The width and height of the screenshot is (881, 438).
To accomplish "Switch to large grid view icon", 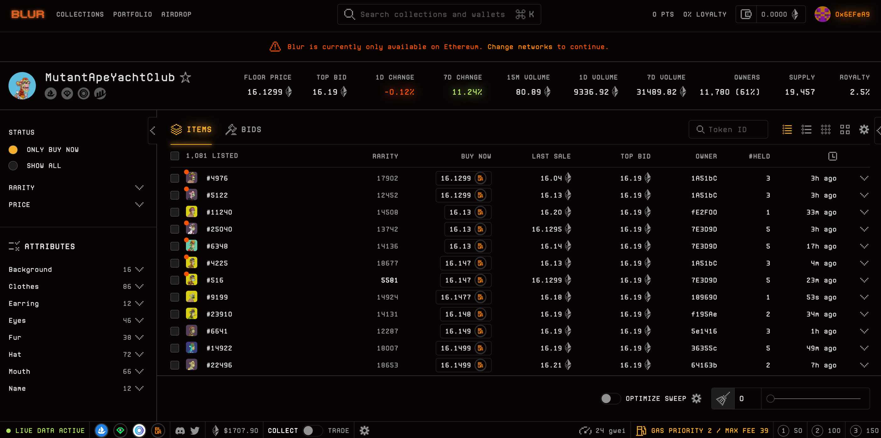I will click(845, 130).
